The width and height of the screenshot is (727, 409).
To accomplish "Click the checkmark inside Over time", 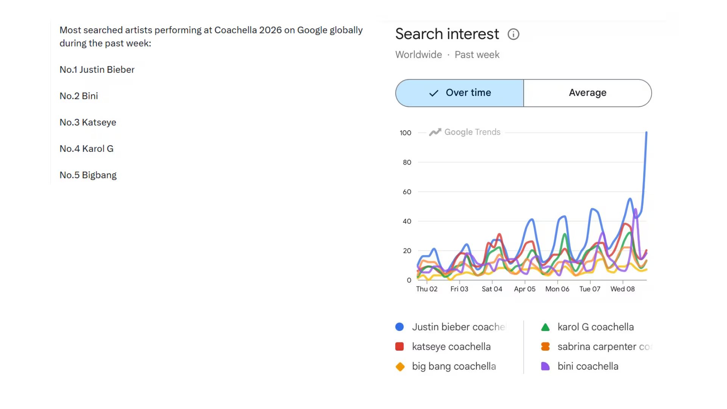I will click(433, 93).
